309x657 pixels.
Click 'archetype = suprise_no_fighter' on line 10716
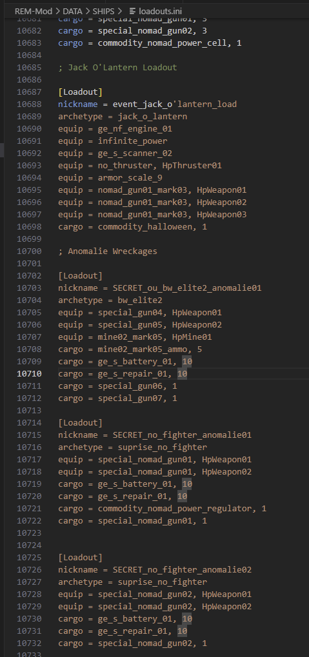[132, 447]
